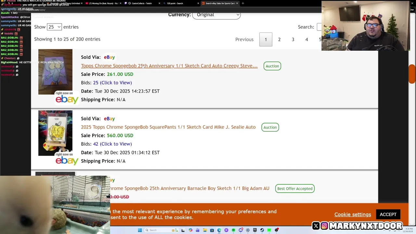Open a new browser tab with the plus

pos(243,3)
